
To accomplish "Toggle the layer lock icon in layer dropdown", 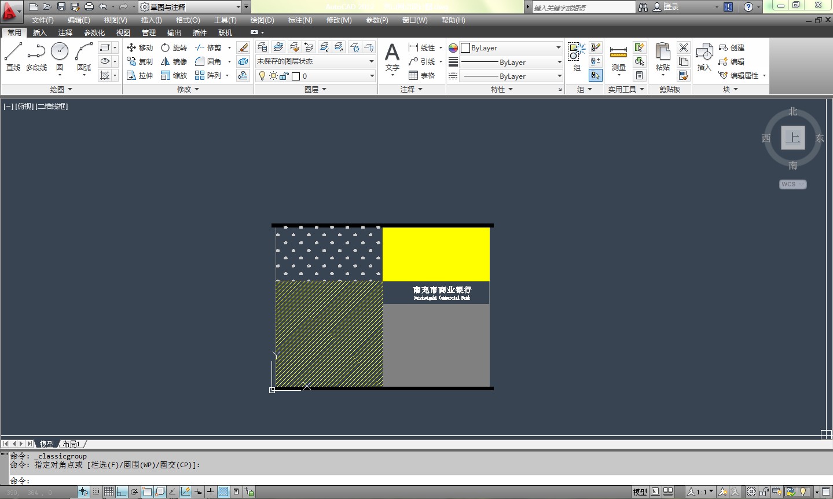I will click(284, 76).
